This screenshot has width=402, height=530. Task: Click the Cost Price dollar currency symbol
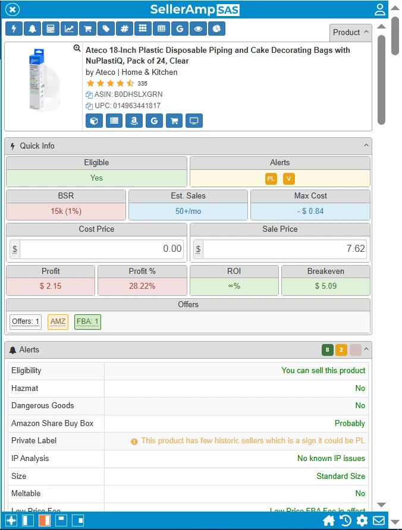(x=15, y=249)
